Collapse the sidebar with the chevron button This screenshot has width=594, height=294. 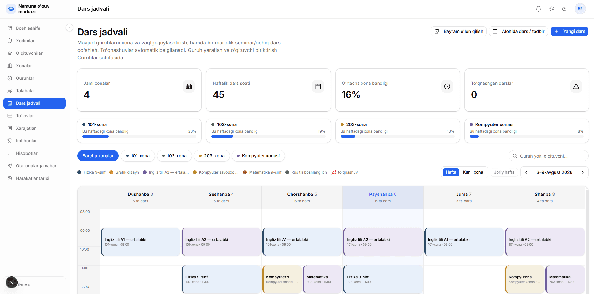pyautogui.click(x=70, y=28)
